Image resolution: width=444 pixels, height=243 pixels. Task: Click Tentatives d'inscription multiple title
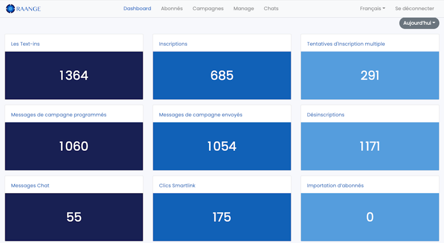346,44
